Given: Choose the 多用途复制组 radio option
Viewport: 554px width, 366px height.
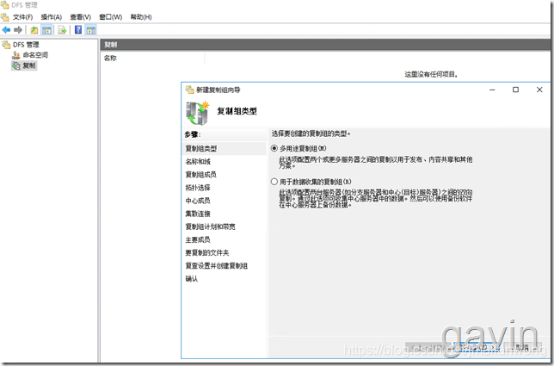Looking at the screenshot, I should (274, 148).
